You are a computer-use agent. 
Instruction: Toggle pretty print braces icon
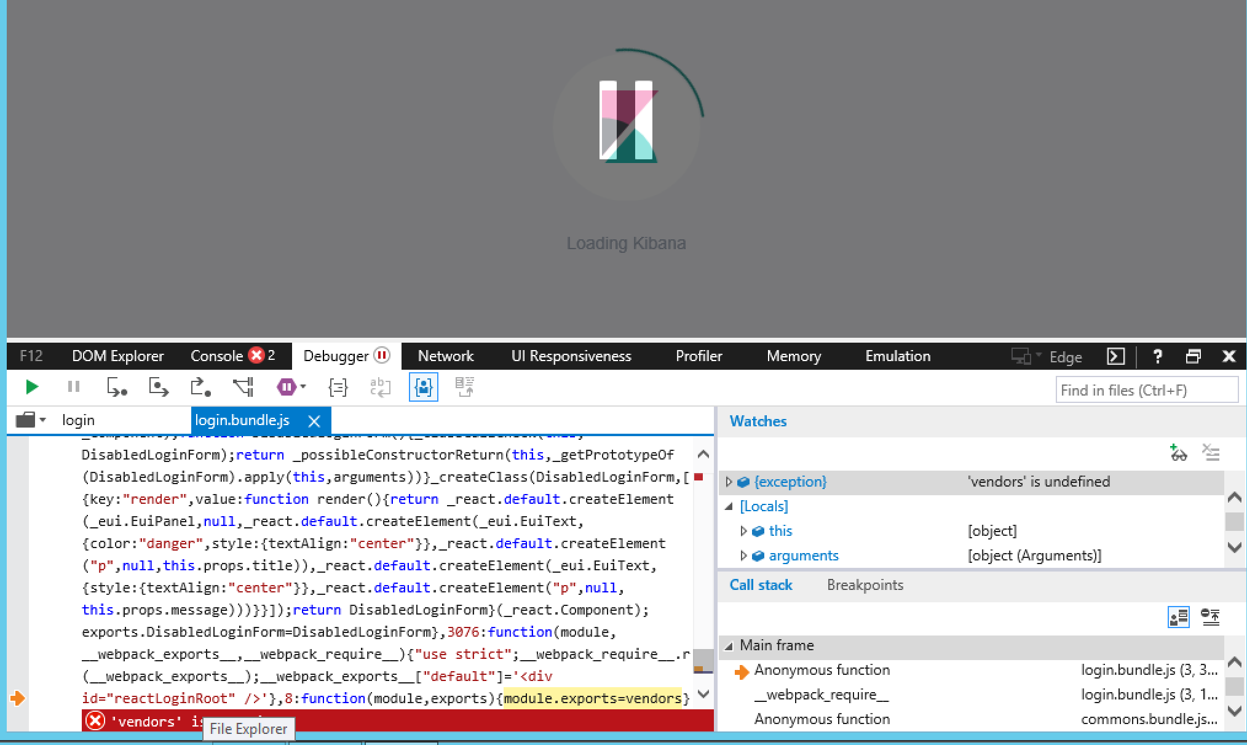pos(338,387)
